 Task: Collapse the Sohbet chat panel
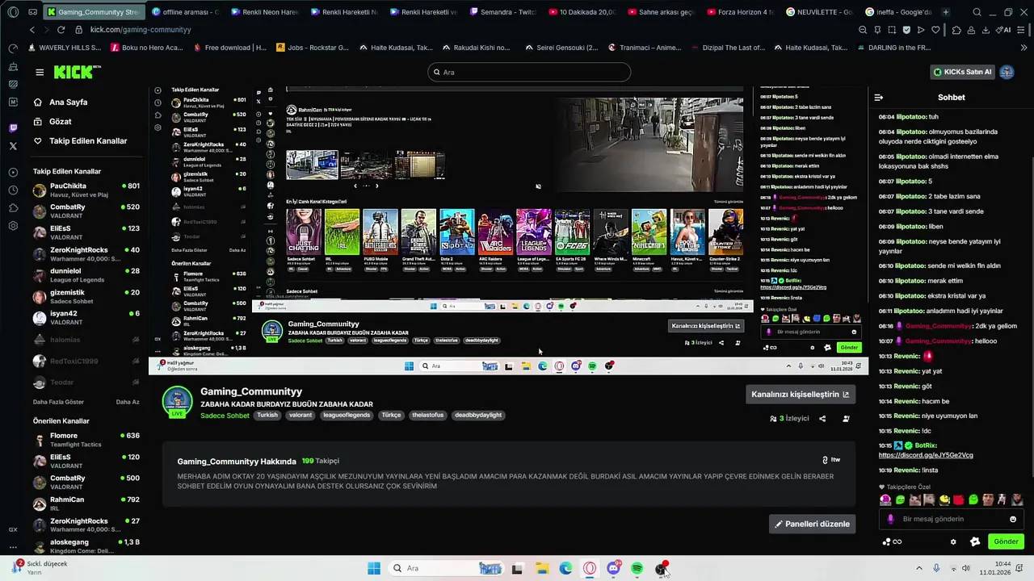879,98
